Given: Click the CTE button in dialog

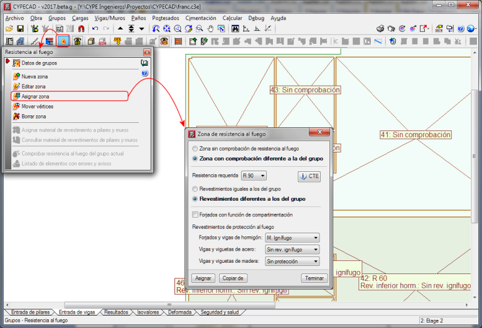Looking at the screenshot, I should click(x=309, y=176).
